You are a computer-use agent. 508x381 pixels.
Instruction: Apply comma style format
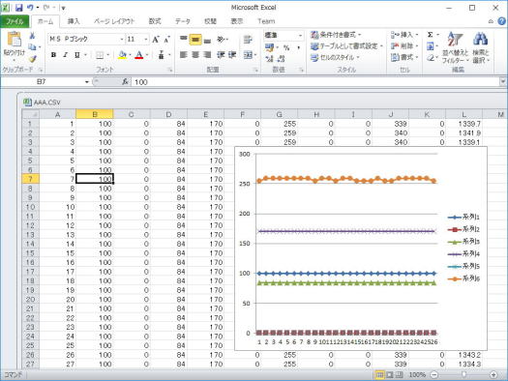click(298, 48)
